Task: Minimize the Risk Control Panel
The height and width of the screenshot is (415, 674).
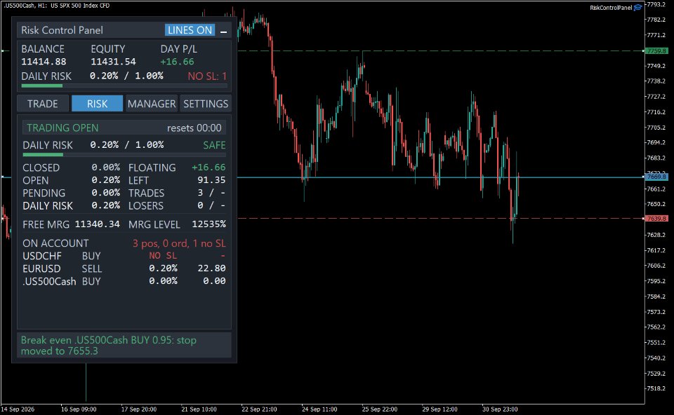Action: pos(223,31)
